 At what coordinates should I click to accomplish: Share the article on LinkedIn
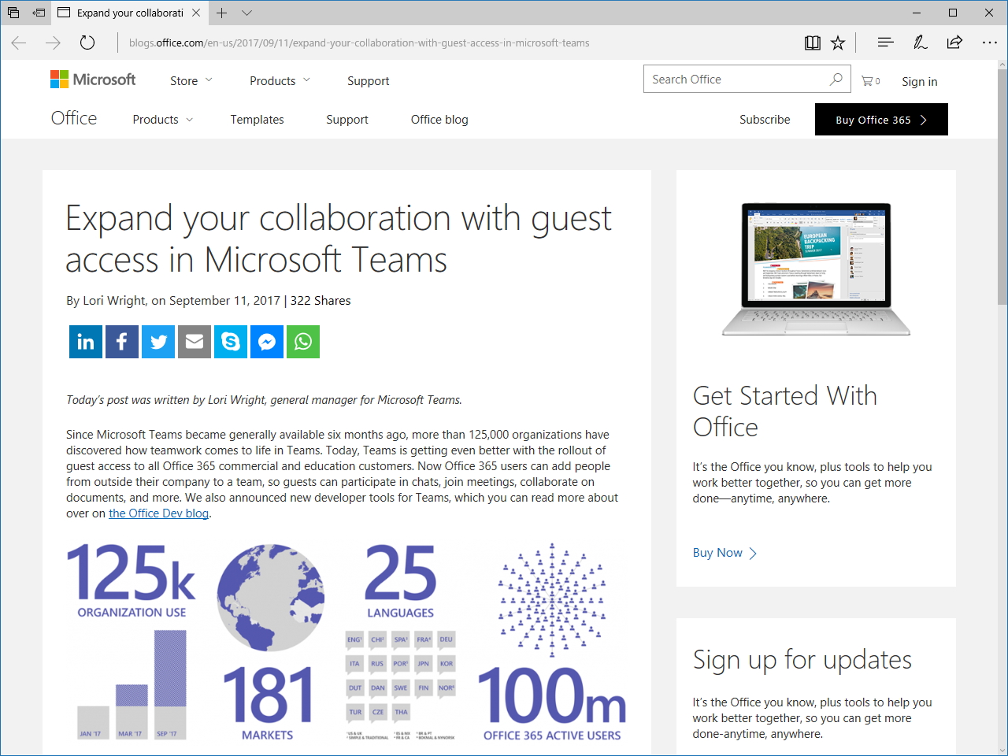tap(85, 341)
